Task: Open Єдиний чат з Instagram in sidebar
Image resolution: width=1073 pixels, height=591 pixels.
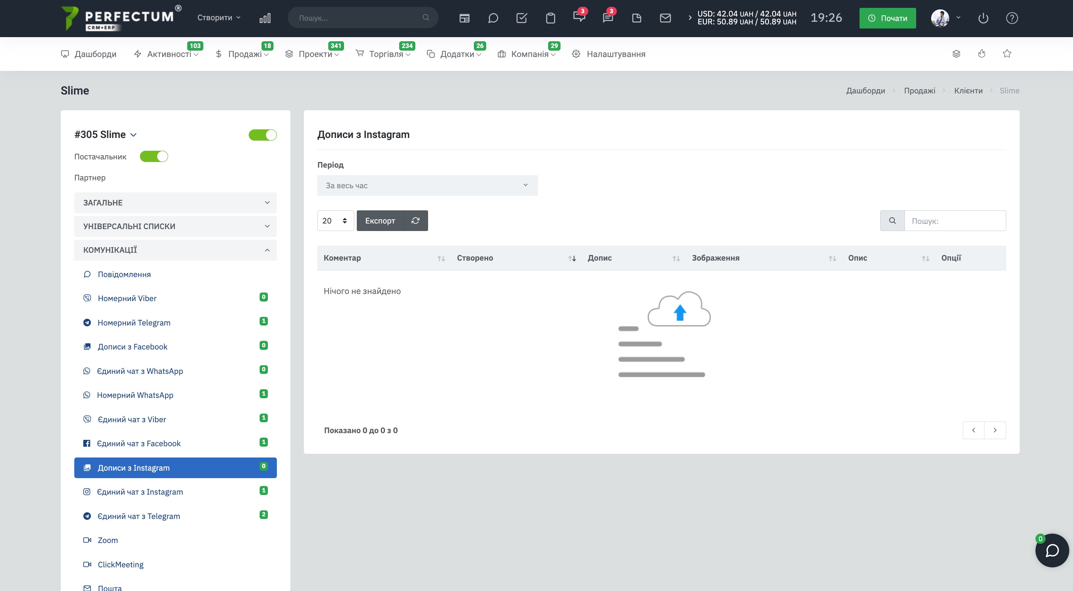Action: coord(175,492)
